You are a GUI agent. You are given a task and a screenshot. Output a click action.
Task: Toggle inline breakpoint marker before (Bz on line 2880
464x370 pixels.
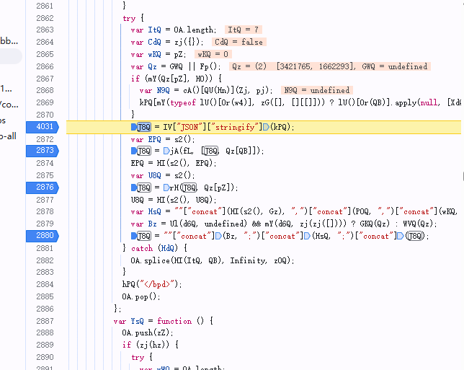pos(219,236)
